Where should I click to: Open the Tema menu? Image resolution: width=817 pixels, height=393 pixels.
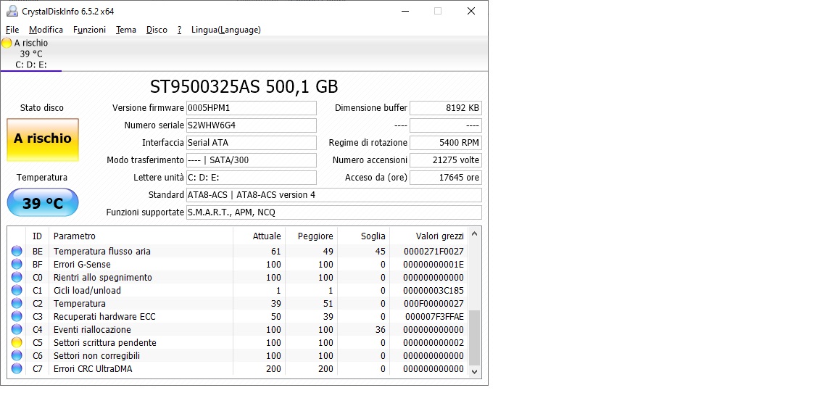126,30
